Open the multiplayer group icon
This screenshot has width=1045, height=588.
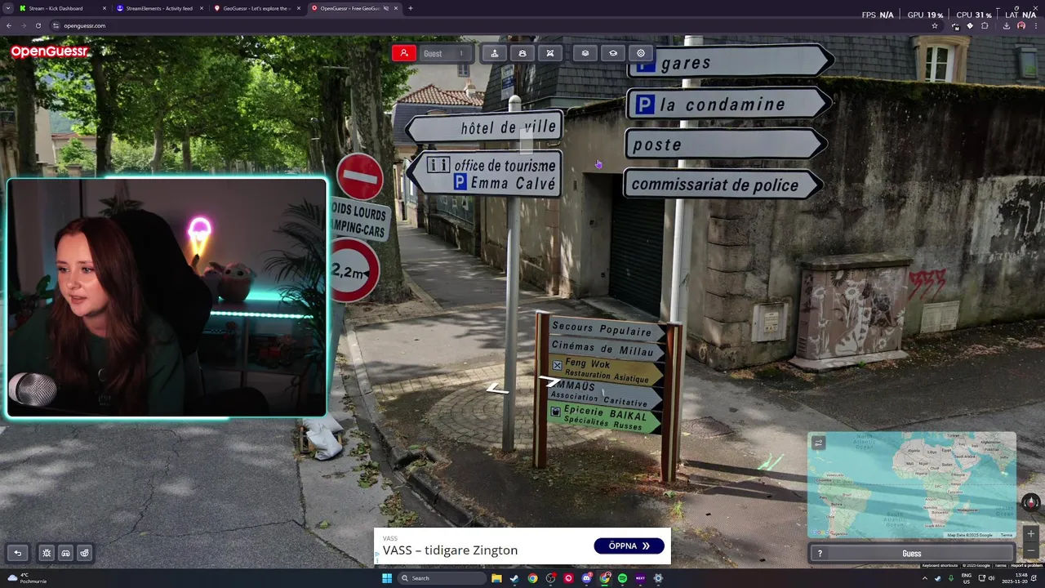[x=522, y=53]
